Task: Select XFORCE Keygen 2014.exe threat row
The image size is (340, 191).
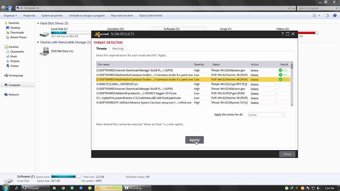Action: [x=193, y=93]
